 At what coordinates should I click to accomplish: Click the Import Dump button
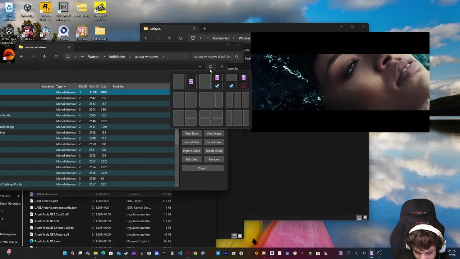[x=192, y=151]
